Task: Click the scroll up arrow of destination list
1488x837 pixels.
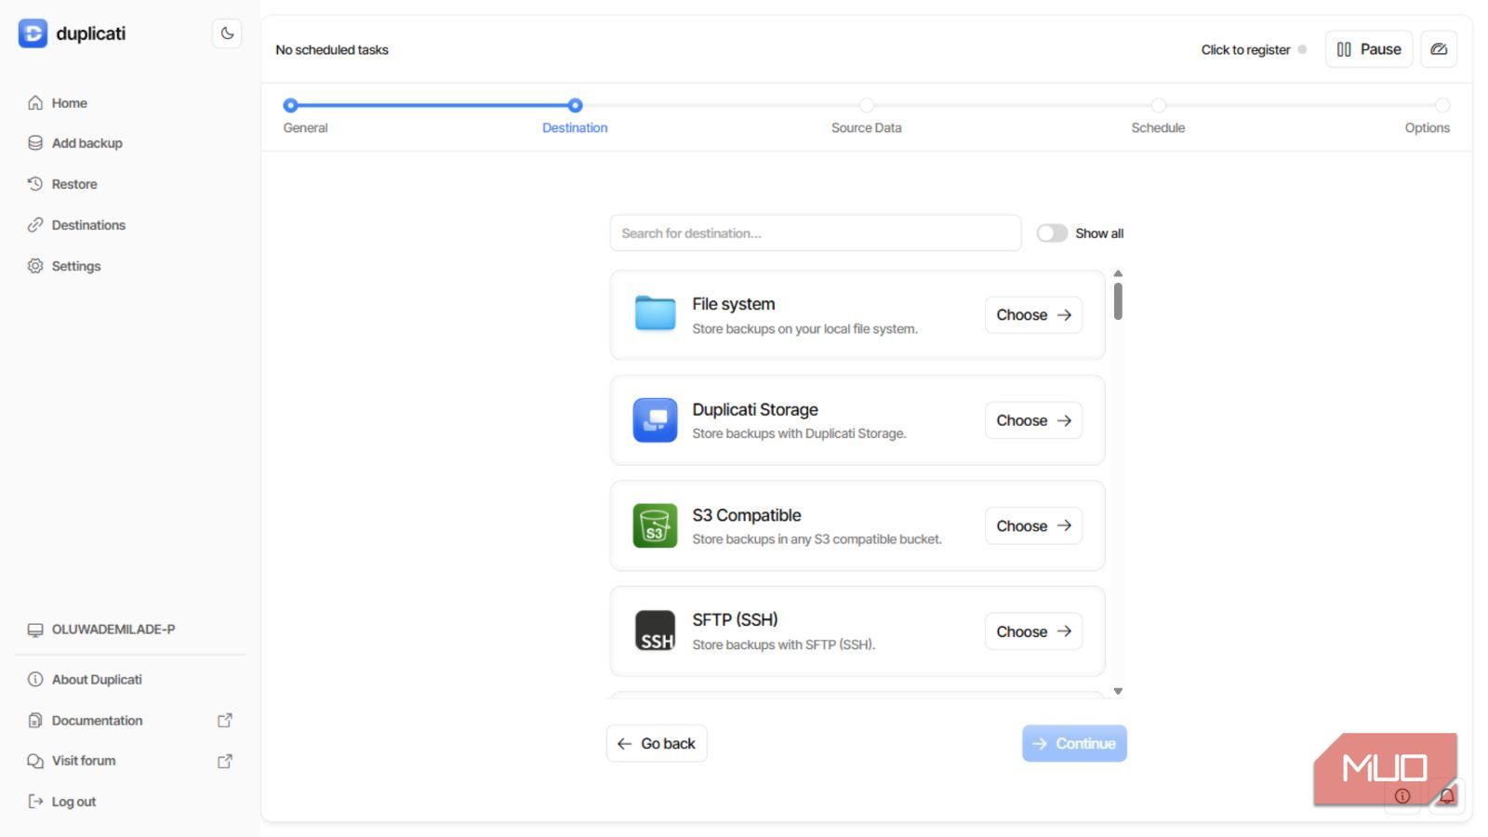Action: pyautogui.click(x=1118, y=273)
